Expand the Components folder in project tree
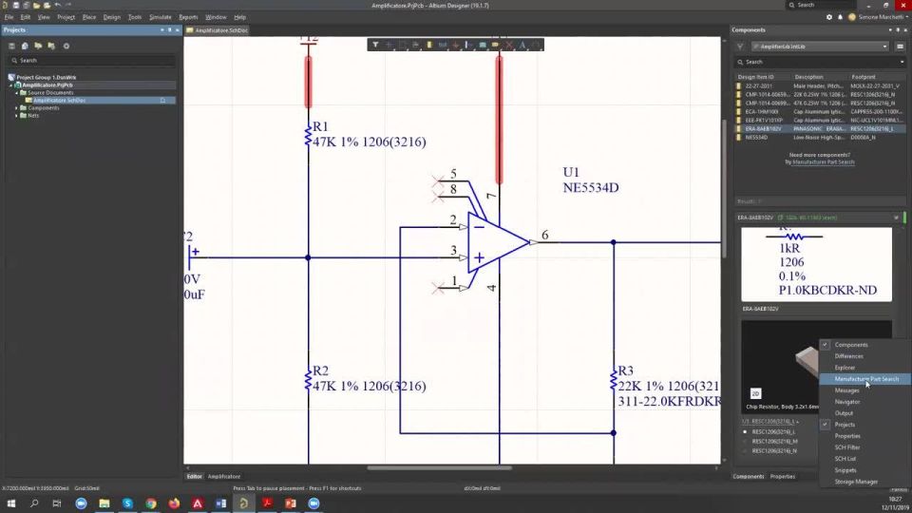This screenshot has width=912, height=513. pos(16,107)
